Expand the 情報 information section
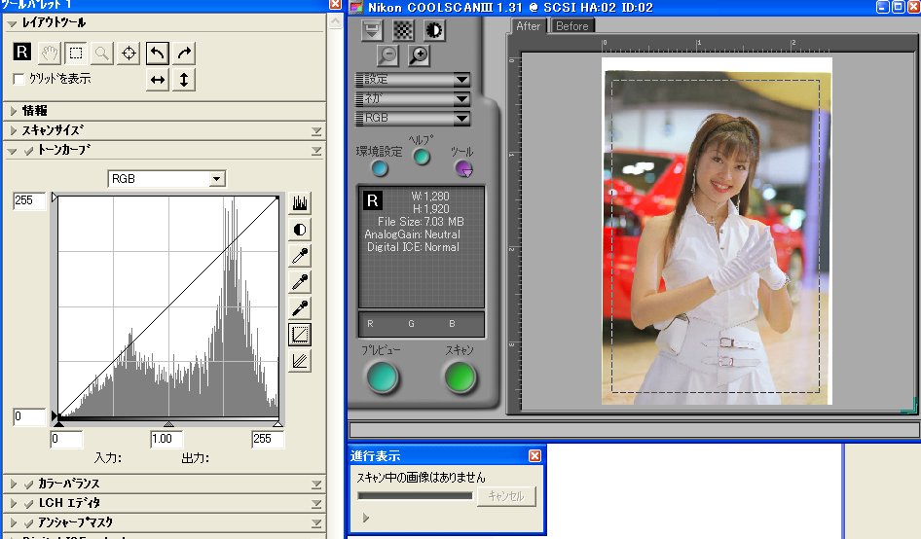 [13, 110]
